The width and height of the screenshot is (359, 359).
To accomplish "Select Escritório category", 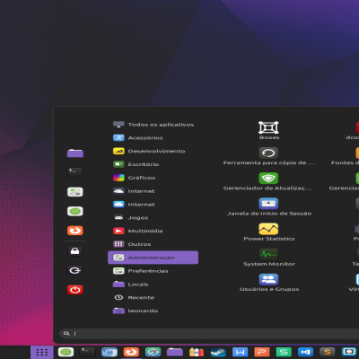I will 153,164.
